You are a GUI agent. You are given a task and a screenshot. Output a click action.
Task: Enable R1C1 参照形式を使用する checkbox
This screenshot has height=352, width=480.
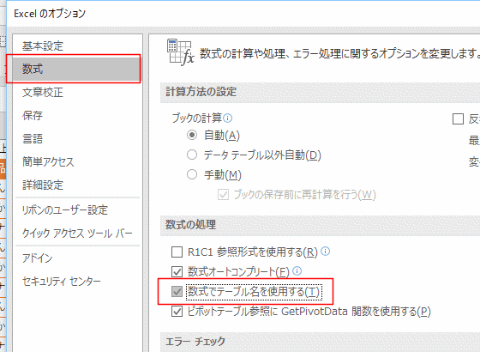[x=177, y=252]
